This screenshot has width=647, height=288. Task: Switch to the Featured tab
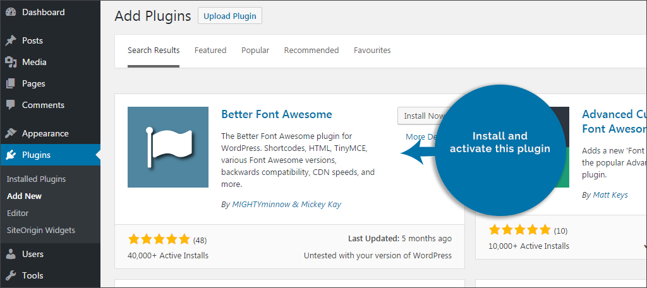point(210,51)
